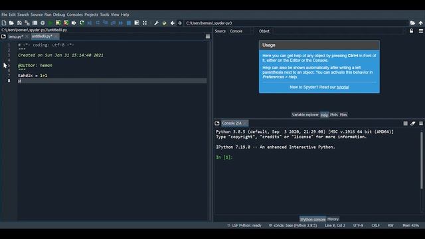Maximize the current pane
This screenshot has width=425, height=239.
click(x=137, y=23)
